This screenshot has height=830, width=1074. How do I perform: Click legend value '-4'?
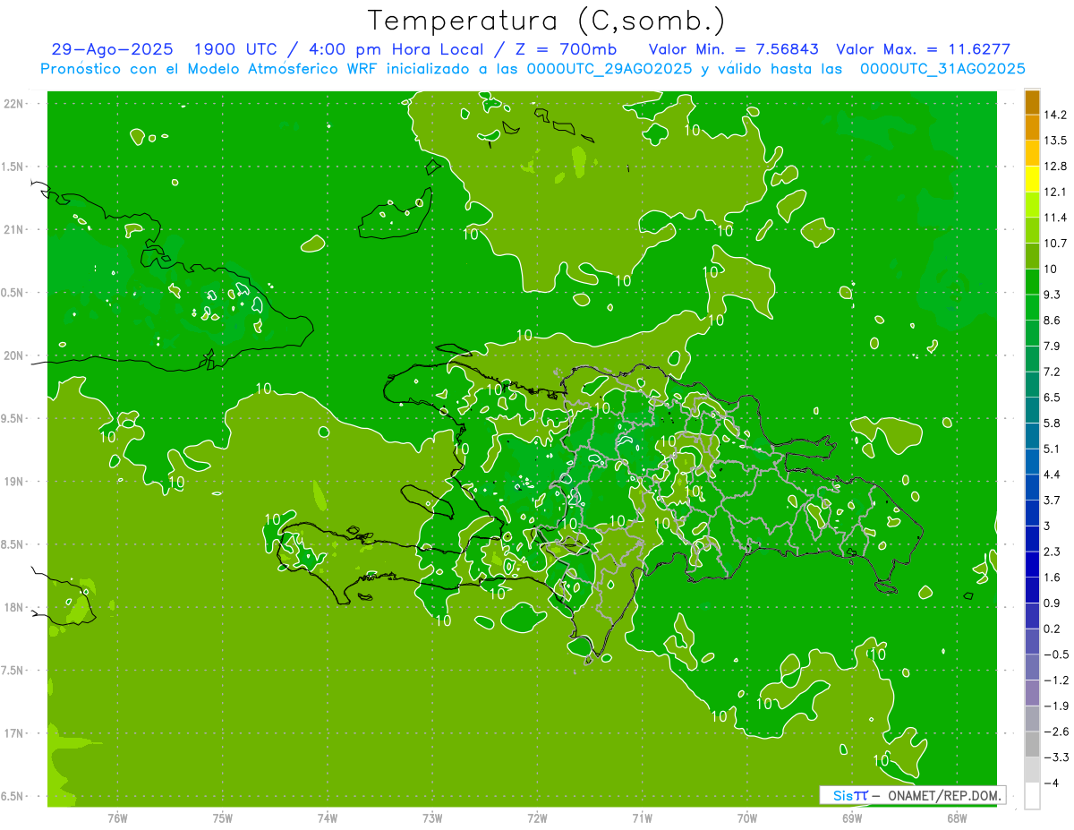[1052, 783]
